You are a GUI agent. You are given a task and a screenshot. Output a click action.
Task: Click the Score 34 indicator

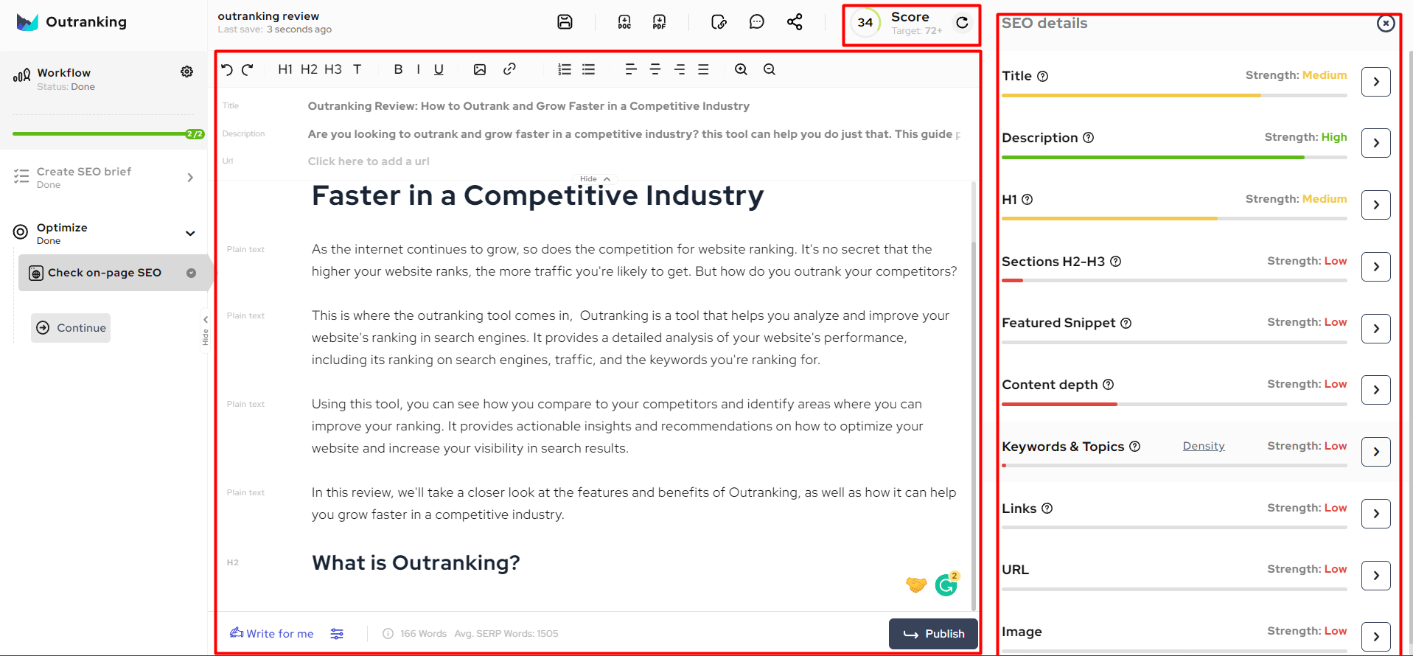coord(865,23)
